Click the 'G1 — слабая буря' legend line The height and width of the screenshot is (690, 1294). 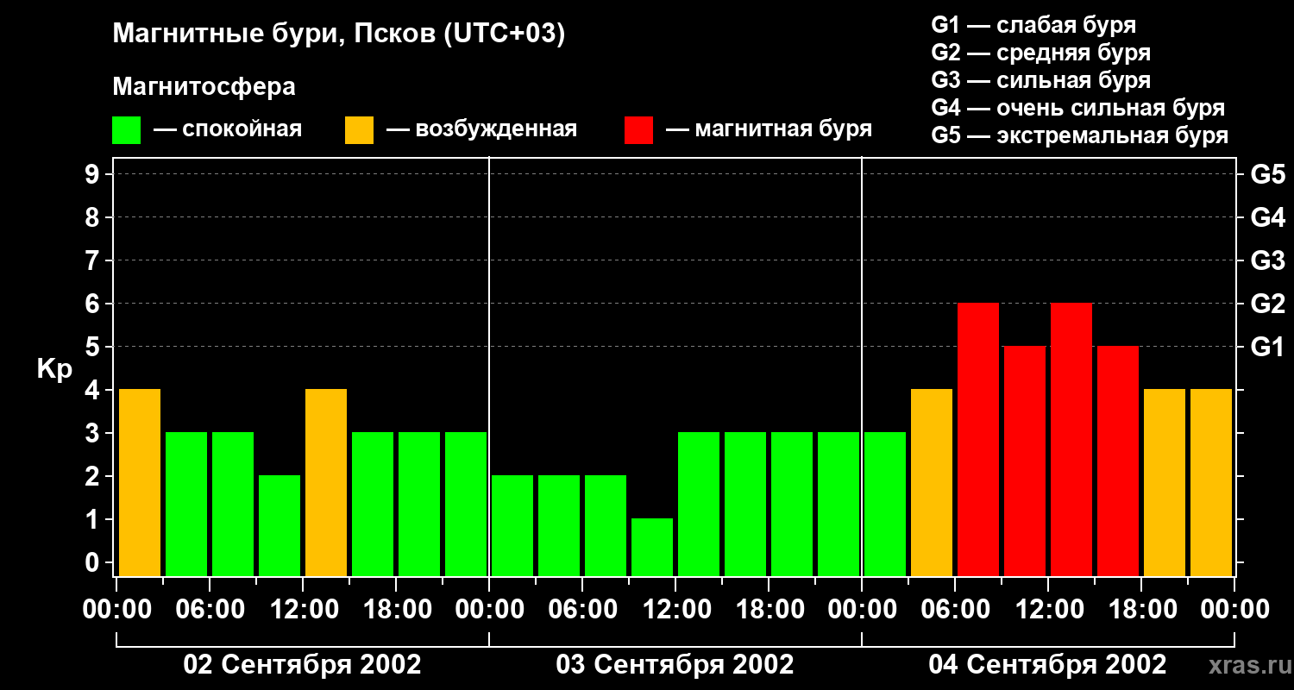pyautogui.click(x=1033, y=25)
